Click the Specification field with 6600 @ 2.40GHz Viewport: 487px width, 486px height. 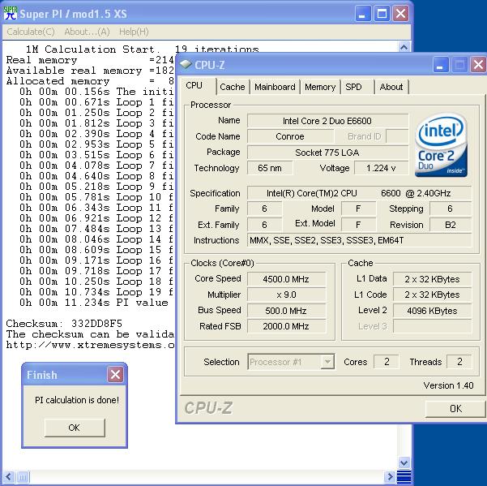359,193
